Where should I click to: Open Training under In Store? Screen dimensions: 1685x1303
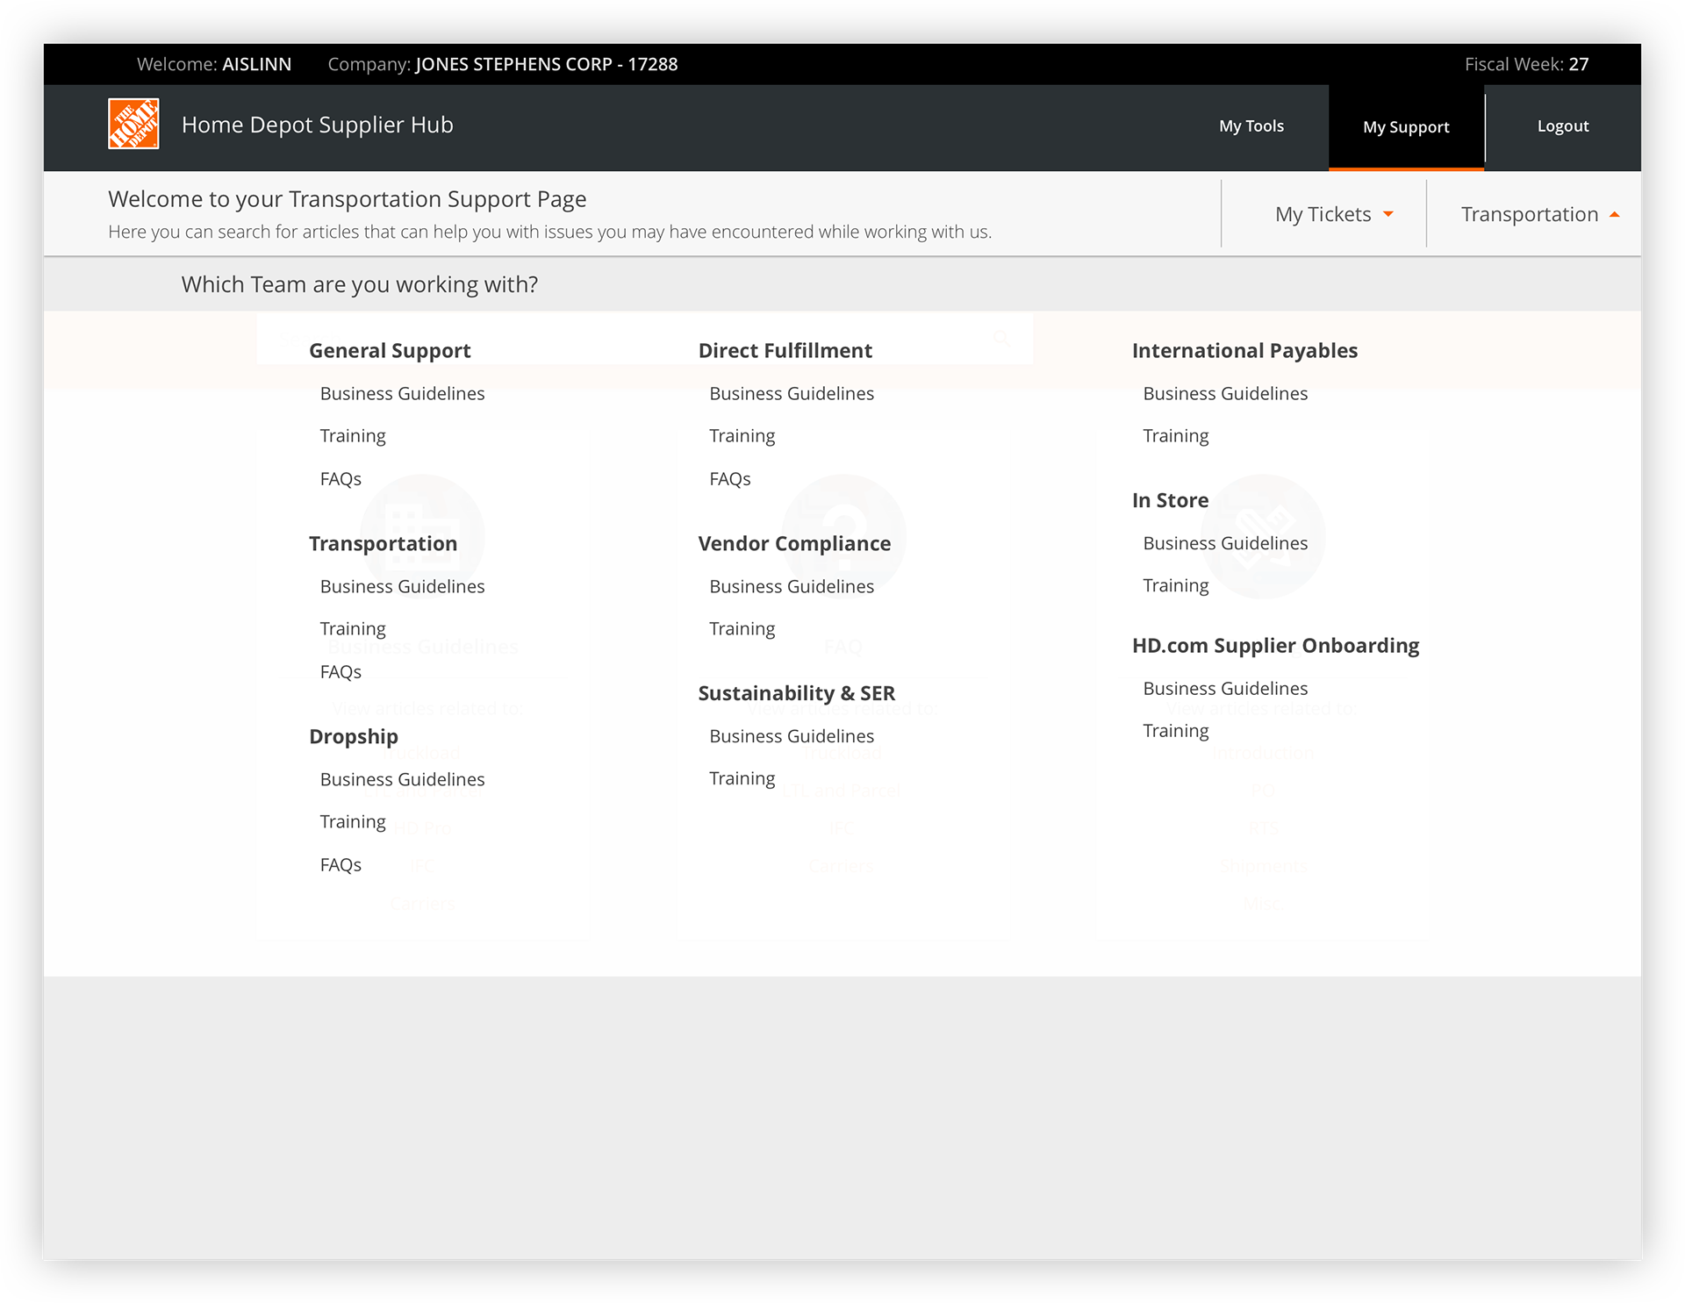pyautogui.click(x=1176, y=586)
